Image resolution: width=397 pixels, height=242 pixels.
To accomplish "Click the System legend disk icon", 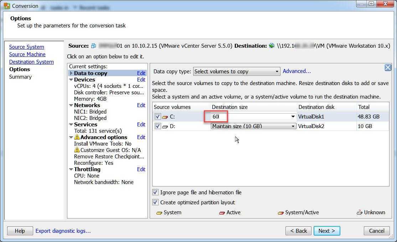I will point(159,213).
